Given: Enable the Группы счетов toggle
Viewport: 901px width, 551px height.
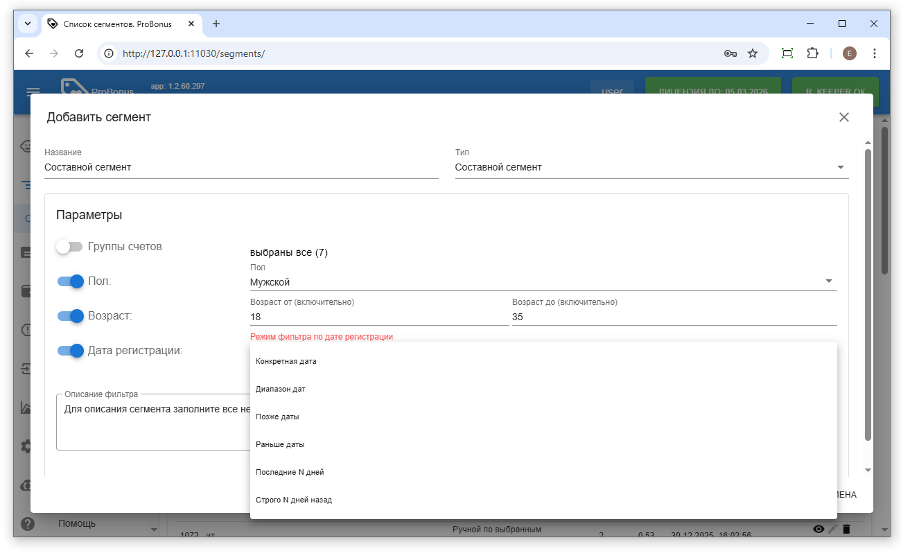Looking at the screenshot, I should [x=70, y=247].
